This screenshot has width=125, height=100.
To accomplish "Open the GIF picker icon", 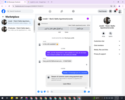I will point(48,91).
